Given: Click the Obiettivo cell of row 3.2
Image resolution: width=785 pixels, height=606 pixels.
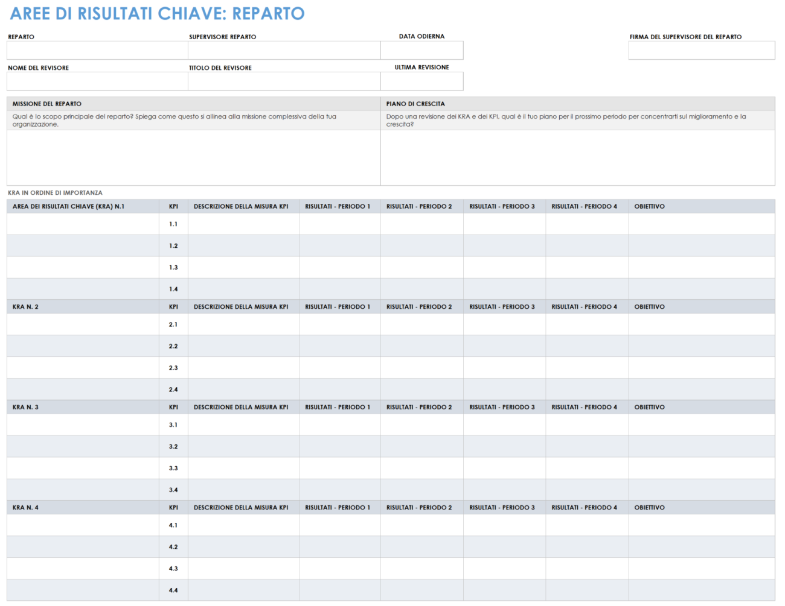Looking at the screenshot, I should point(702,446).
